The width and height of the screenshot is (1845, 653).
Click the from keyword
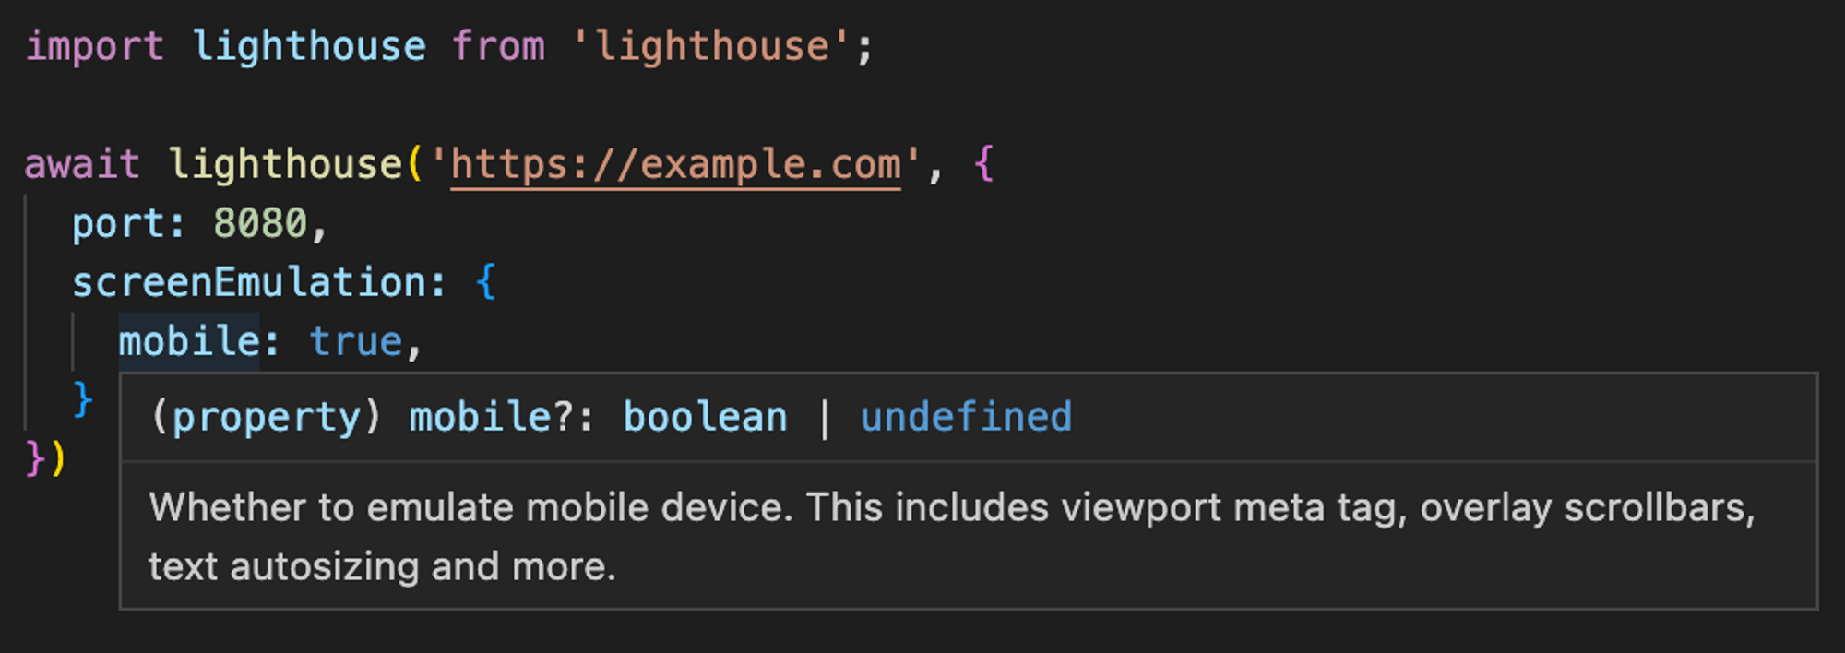pos(498,47)
